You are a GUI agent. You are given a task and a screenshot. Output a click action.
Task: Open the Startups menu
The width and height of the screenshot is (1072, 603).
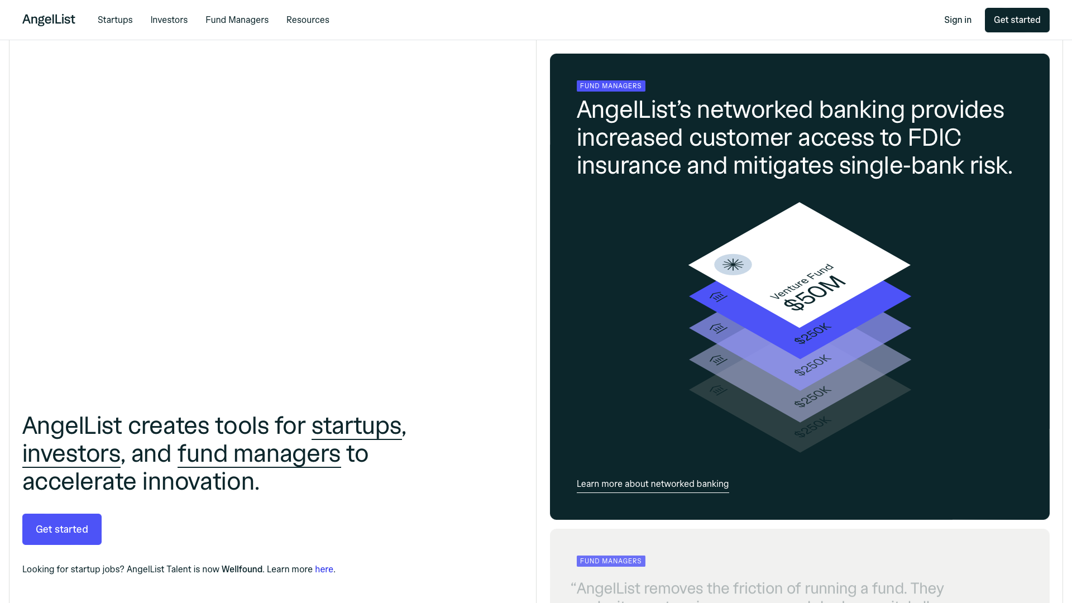115,20
